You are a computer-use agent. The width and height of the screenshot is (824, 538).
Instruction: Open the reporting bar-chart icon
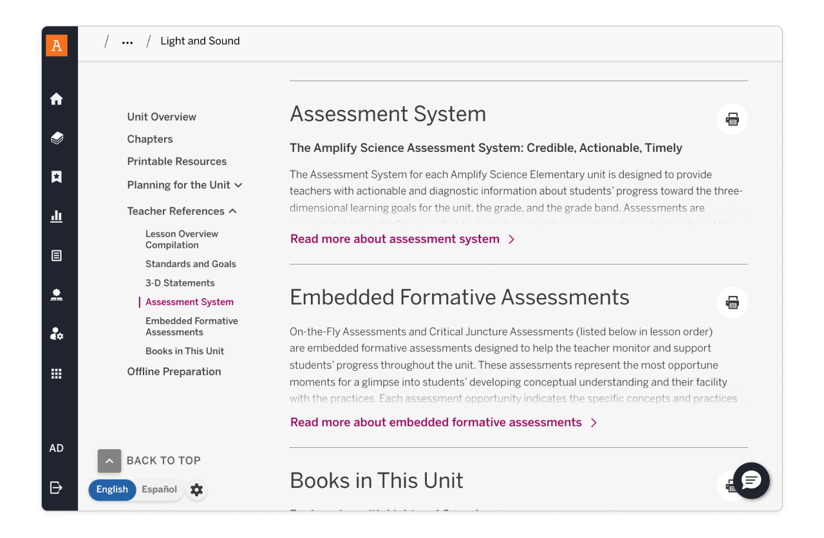[56, 216]
